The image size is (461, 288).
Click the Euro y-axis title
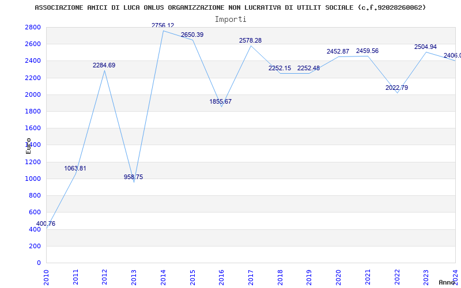pos(28,146)
